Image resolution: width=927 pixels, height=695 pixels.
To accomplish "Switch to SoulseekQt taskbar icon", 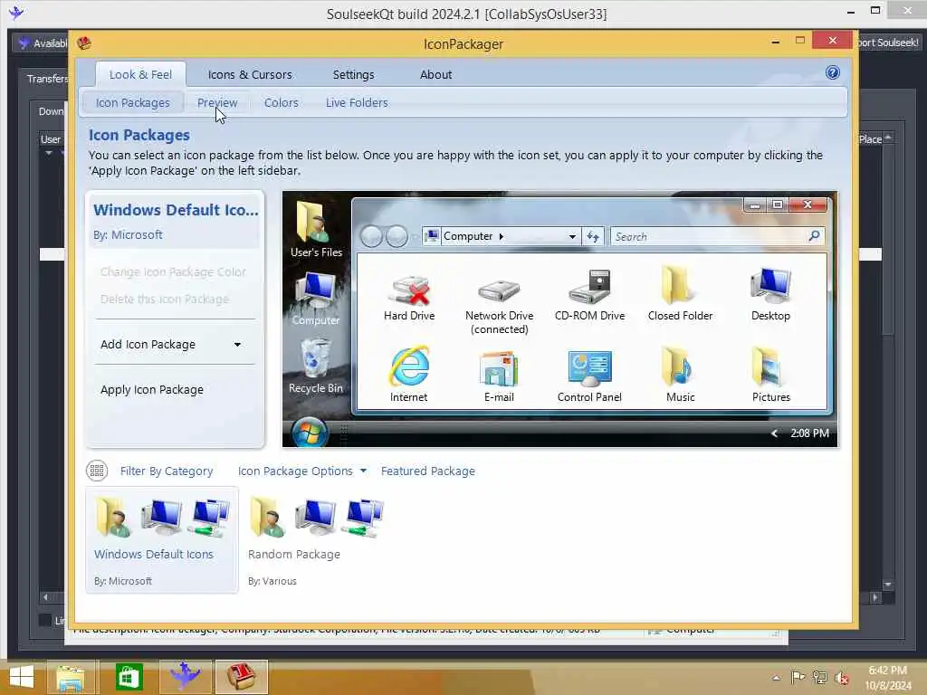I will (186, 677).
